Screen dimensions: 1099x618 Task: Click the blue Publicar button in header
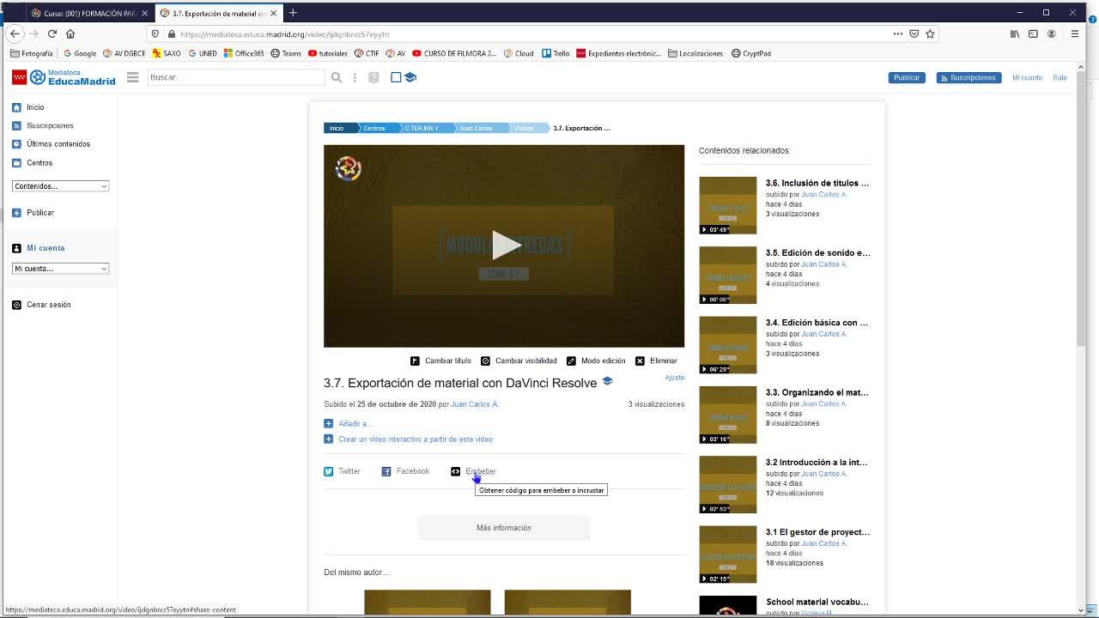tap(906, 77)
